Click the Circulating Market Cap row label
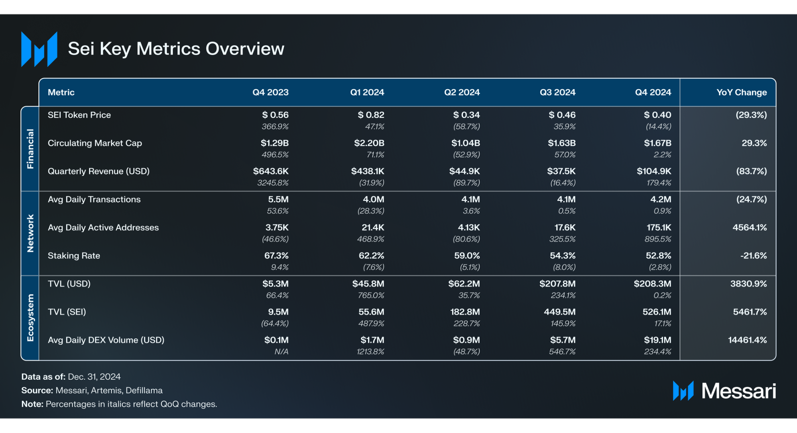The image size is (797, 433). (95, 143)
